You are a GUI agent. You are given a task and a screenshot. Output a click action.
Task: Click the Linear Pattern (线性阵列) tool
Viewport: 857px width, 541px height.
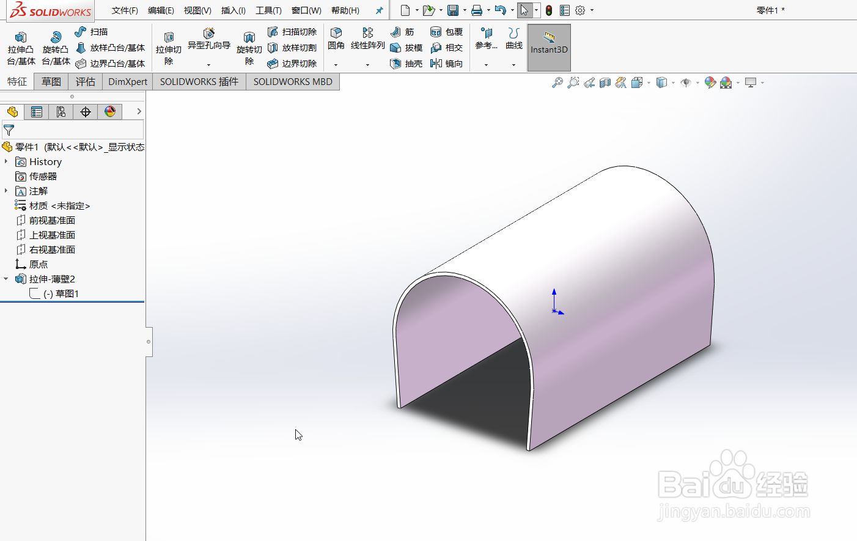pos(367,39)
